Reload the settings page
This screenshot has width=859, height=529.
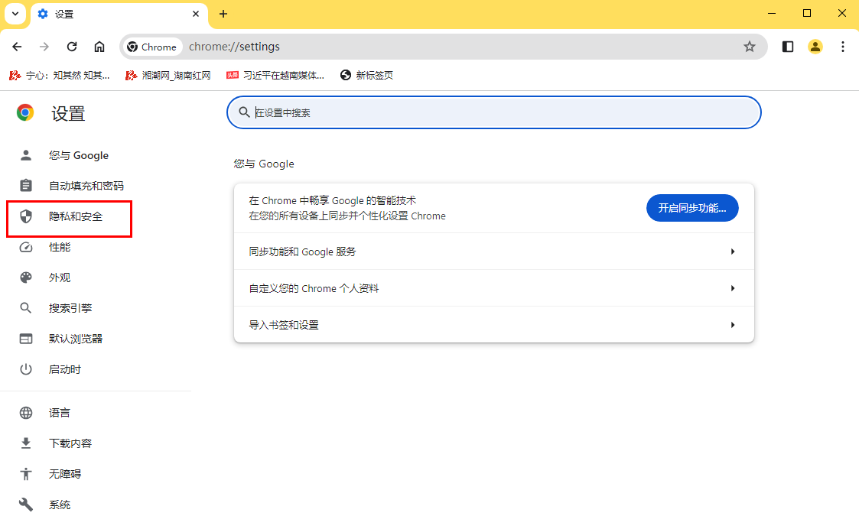(x=72, y=47)
